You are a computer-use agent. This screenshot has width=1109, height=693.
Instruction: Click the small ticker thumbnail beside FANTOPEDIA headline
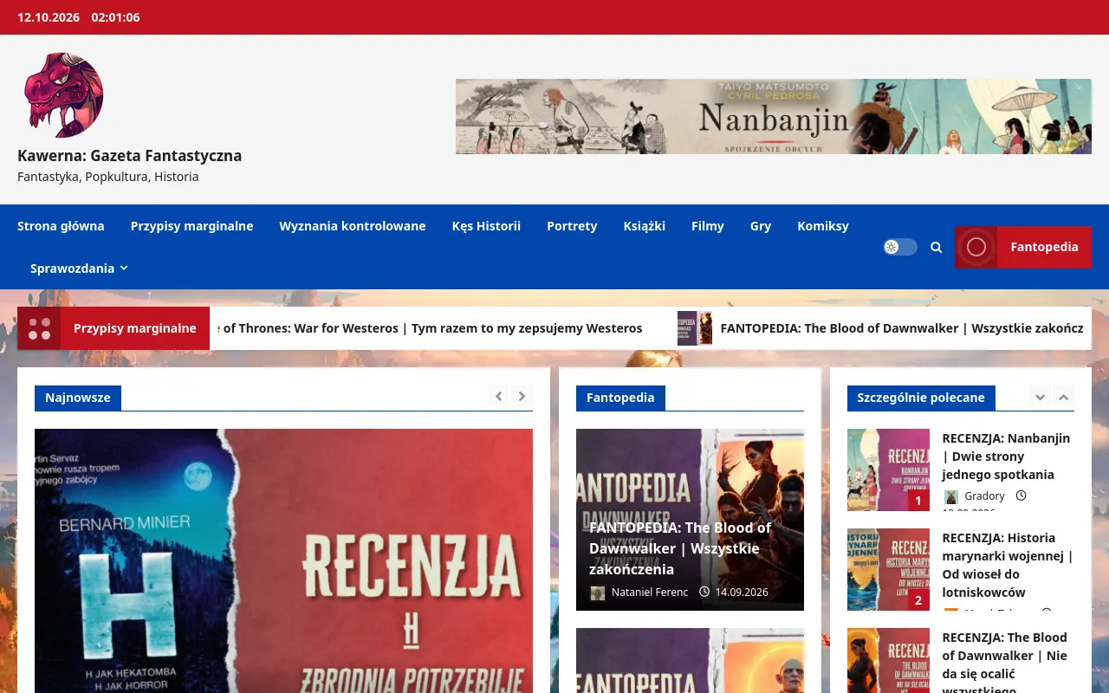pyautogui.click(x=695, y=328)
